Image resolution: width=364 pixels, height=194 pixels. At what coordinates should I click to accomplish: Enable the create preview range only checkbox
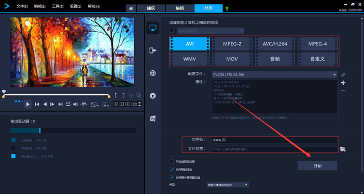tap(172, 162)
